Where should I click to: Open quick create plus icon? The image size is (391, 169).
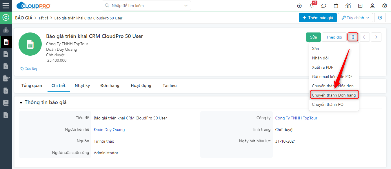pyautogui.click(x=299, y=6)
